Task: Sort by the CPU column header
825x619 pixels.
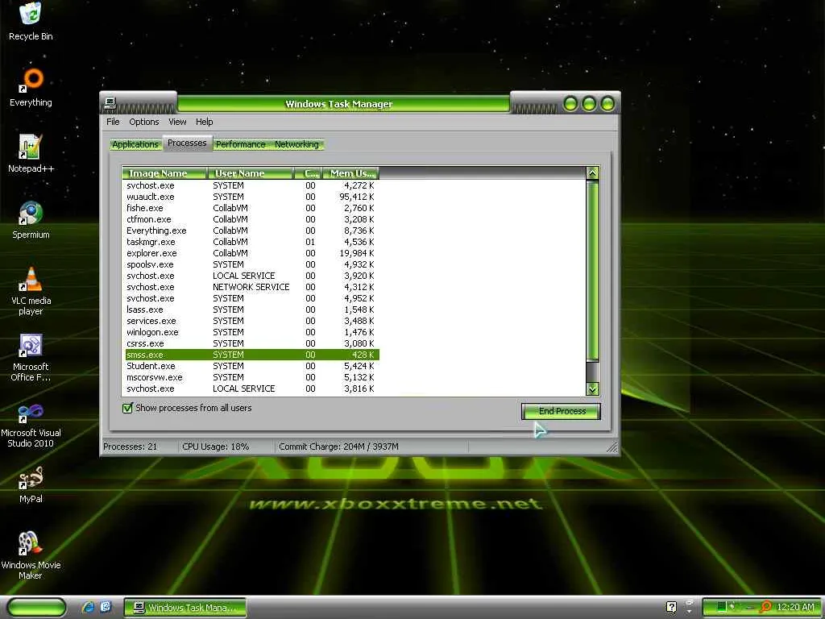Action: pos(309,173)
